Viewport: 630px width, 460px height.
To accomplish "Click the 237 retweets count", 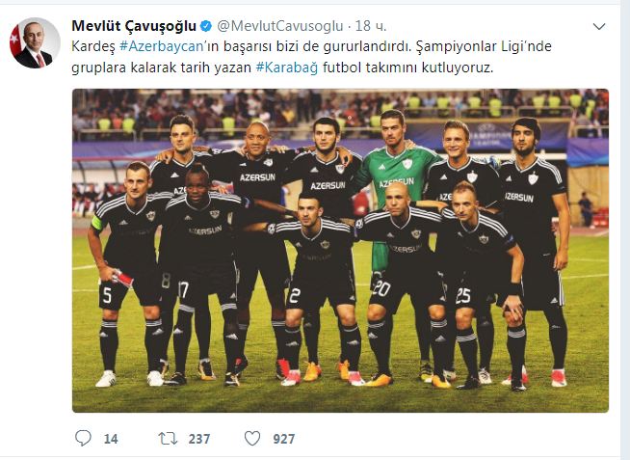I will coord(199,439).
